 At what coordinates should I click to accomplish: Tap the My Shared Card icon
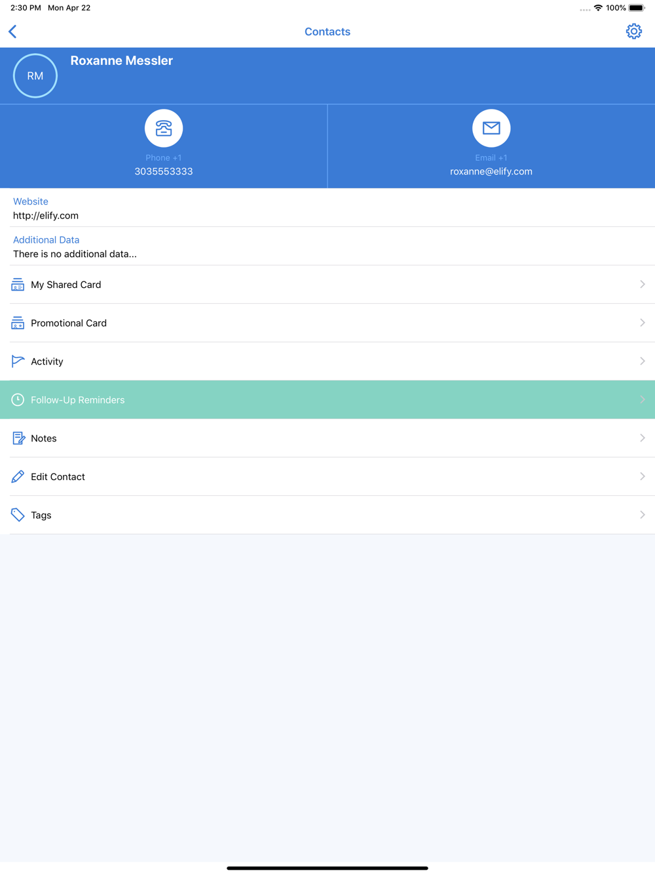click(18, 285)
